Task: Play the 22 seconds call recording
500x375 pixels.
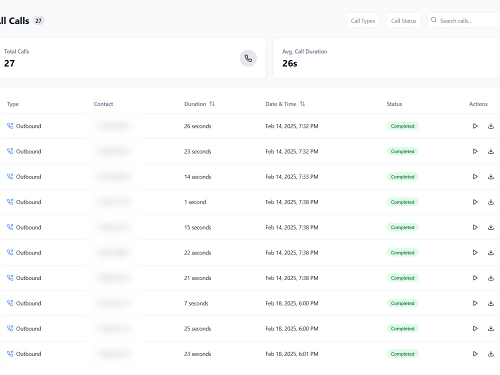Action: [475, 252]
